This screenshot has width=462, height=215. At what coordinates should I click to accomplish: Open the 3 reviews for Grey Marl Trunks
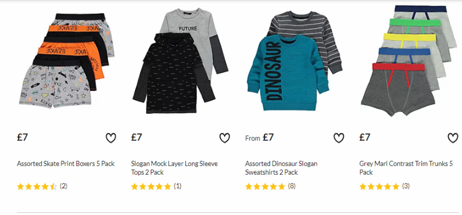[406, 186]
